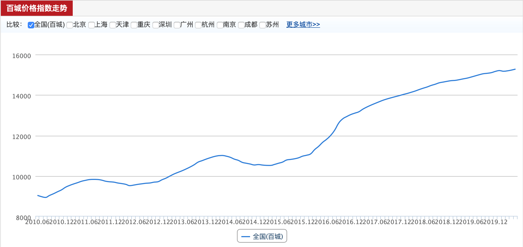Viewport: 523px width, 247px height.
Task: Enable the 北京 comparison checkbox
Action: click(x=69, y=25)
